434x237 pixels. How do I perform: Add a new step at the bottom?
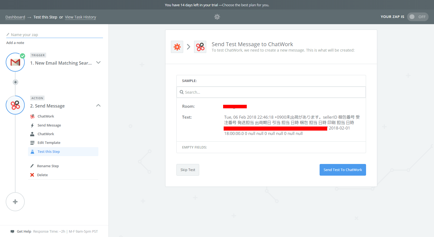click(x=15, y=202)
